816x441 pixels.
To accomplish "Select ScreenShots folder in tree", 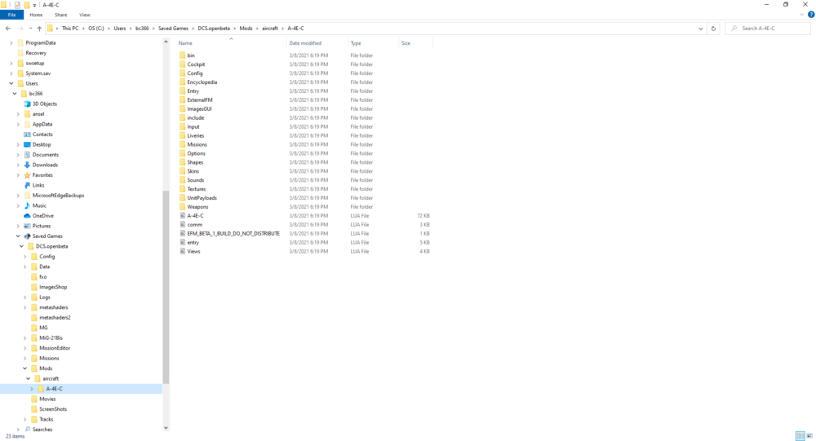I will (x=52, y=409).
